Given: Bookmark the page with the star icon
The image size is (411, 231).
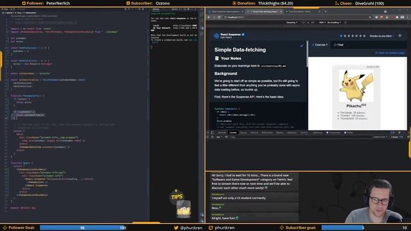Looking at the screenshot, I should click(370, 17).
